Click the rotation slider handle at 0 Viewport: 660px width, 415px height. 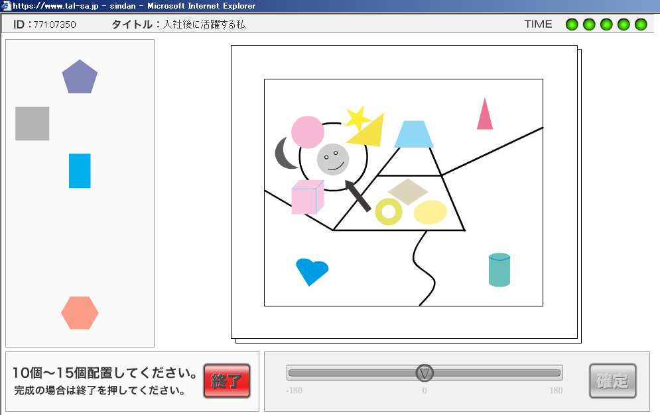pyautogui.click(x=425, y=373)
